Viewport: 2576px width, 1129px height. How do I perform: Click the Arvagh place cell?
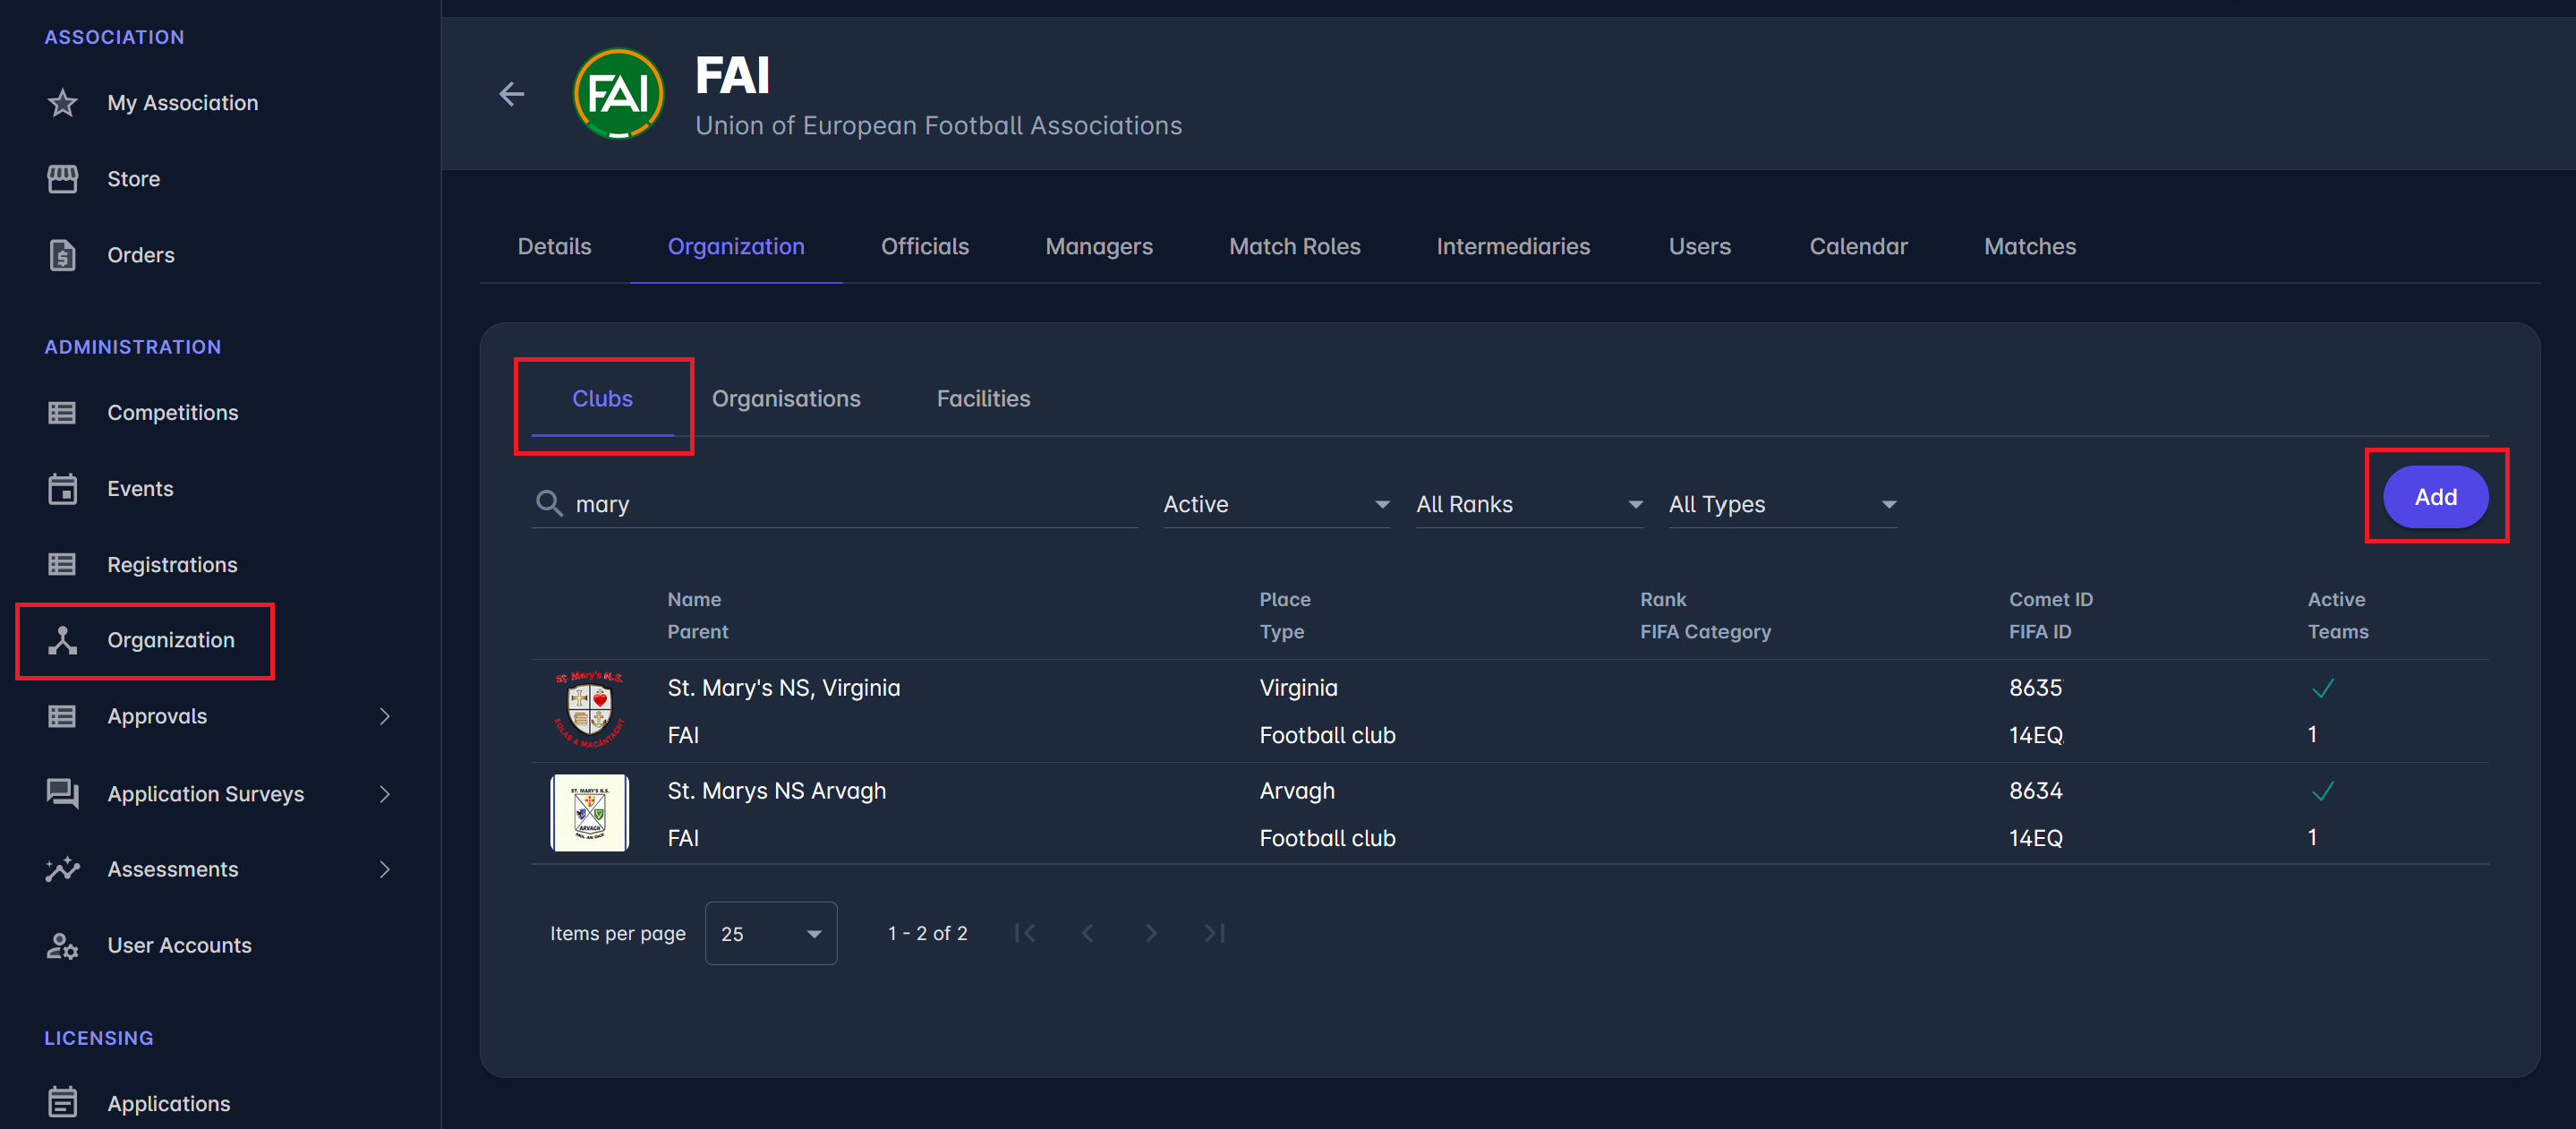point(1297,791)
